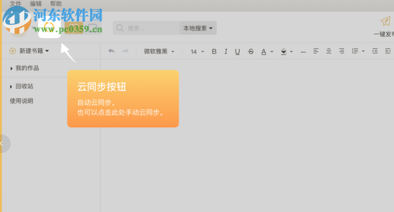Open the 帮助 menu
Viewport: 394px width, 212px height.
coord(56,4)
